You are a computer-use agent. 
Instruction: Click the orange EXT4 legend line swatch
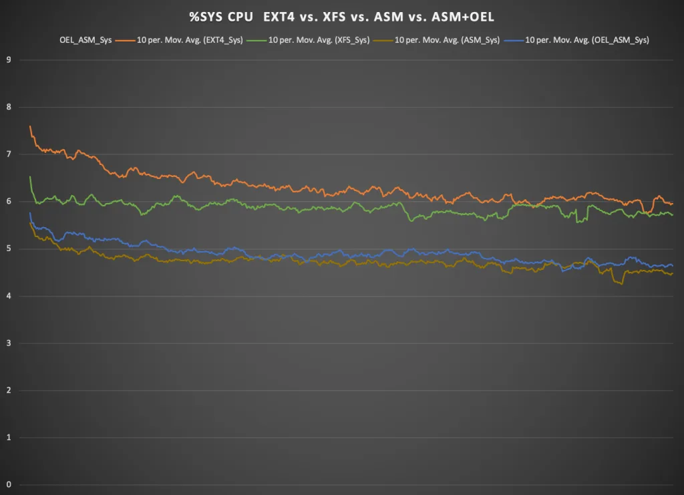pos(125,41)
